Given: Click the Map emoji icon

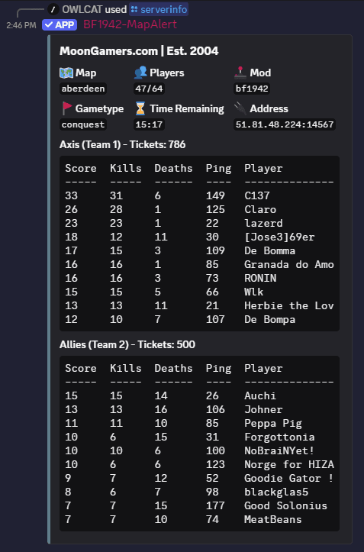Looking at the screenshot, I should pos(66,73).
